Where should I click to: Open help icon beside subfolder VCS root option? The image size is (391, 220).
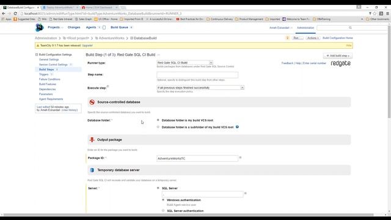(x=237, y=127)
